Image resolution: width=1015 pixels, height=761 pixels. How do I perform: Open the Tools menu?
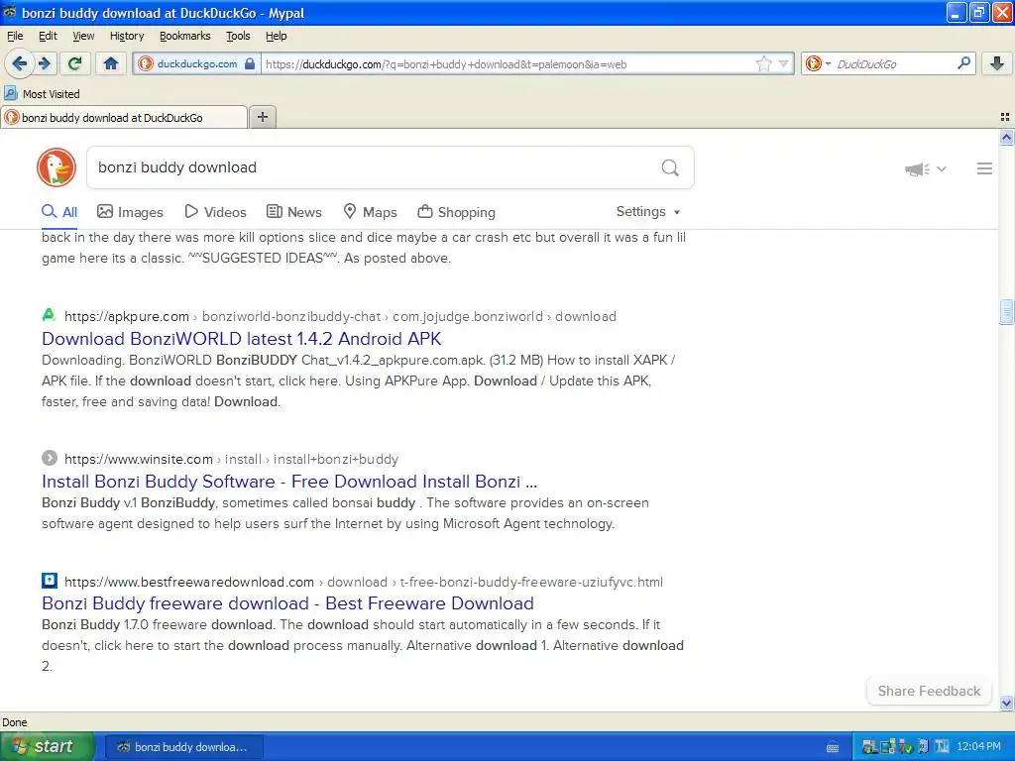coord(238,36)
